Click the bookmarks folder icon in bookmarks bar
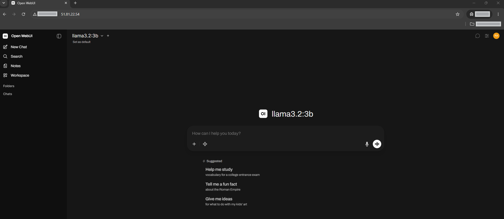The image size is (504, 219). click(472, 24)
